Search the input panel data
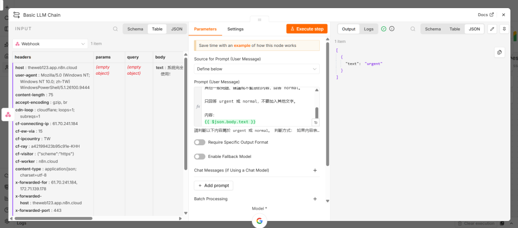This screenshot has width=518, height=228. tap(115, 29)
